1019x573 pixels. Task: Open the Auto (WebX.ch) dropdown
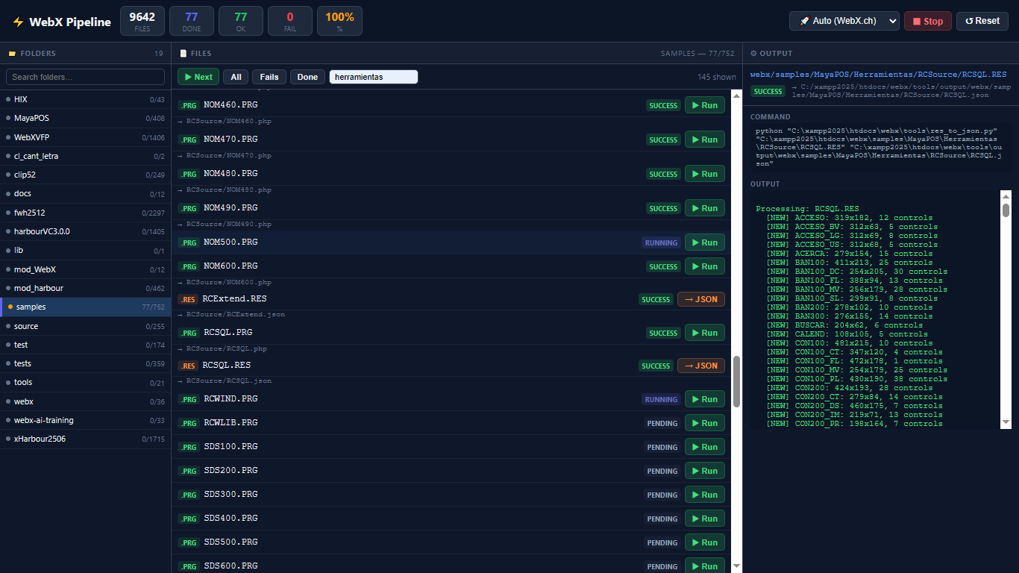pyautogui.click(x=844, y=21)
